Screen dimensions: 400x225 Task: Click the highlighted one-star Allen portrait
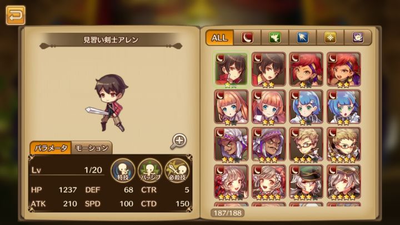231,69
